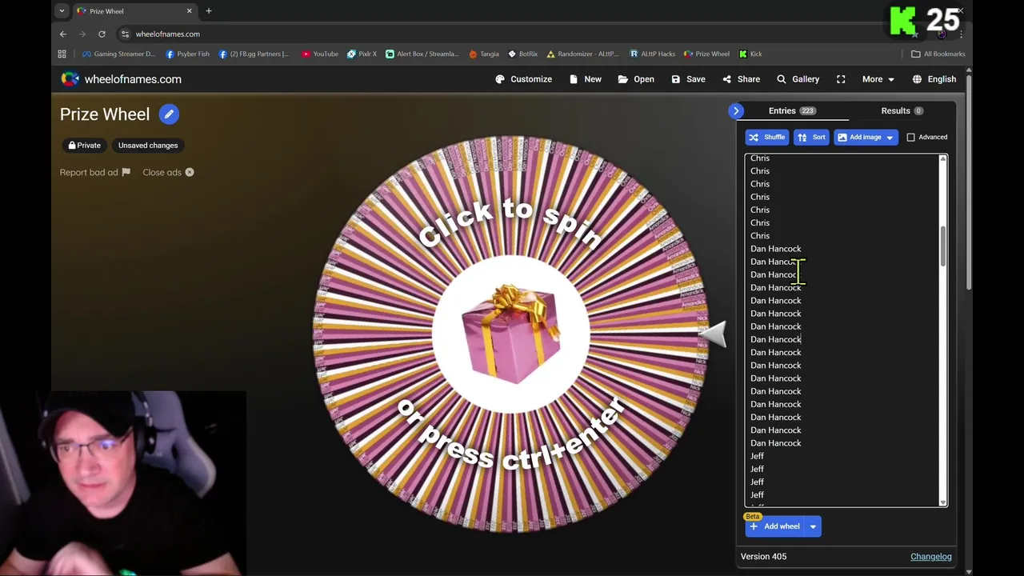Save the current wheel

[688, 79]
